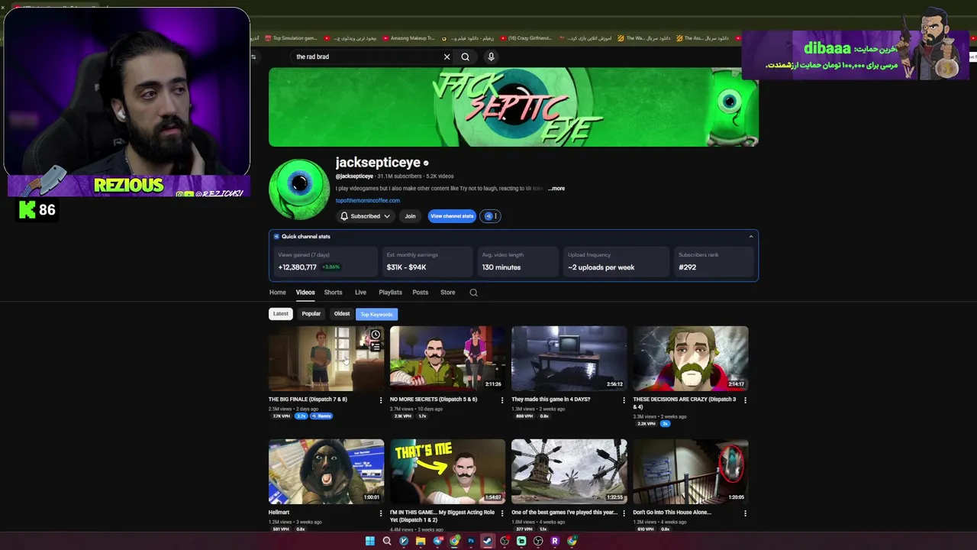The image size is (977, 550).
Task: Click the Quick channel stats info icon
Action: (276, 237)
